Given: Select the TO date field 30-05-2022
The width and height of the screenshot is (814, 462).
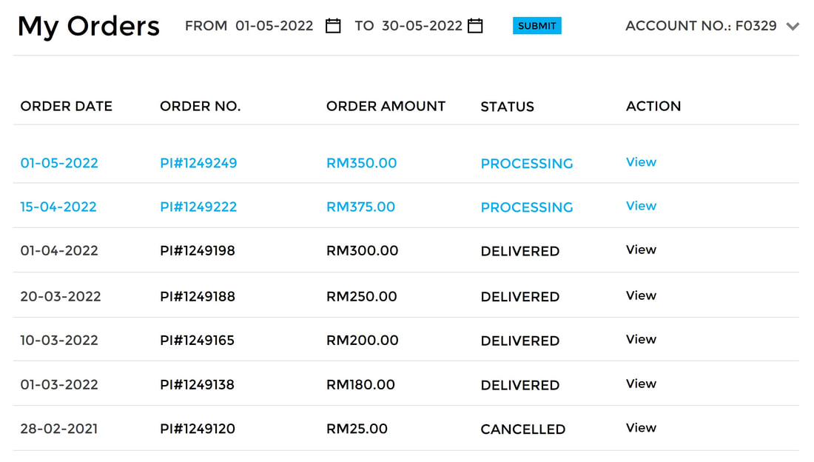Looking at the screenshot, I should [422, 25].
